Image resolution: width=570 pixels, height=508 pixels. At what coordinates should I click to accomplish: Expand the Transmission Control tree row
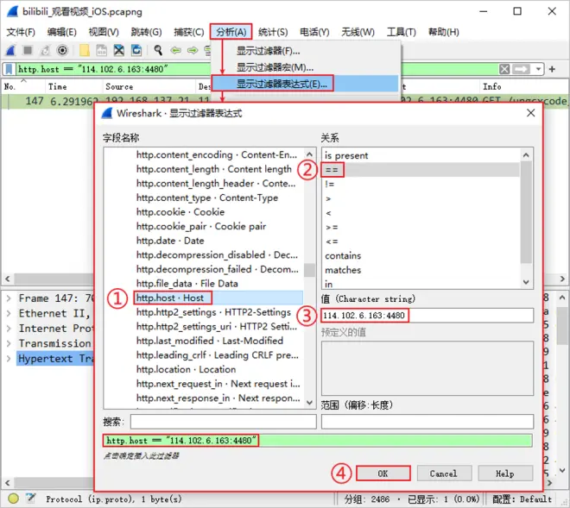click(x=9, y=343)
